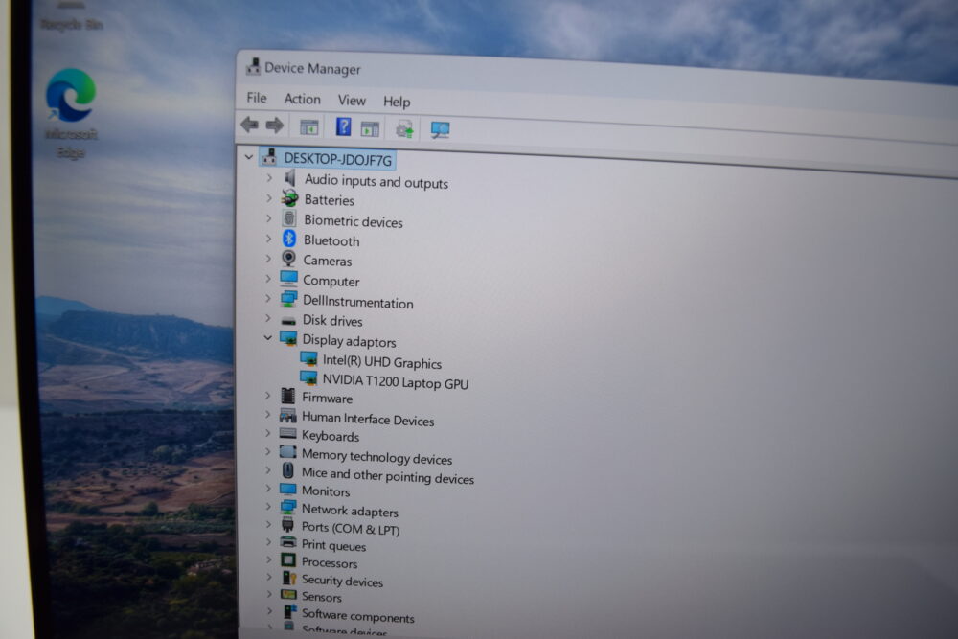The image size is (958, 639).
Task: Click Intel(R) UHD Graphics adapter icon
Action: click(x=308, y=358)
